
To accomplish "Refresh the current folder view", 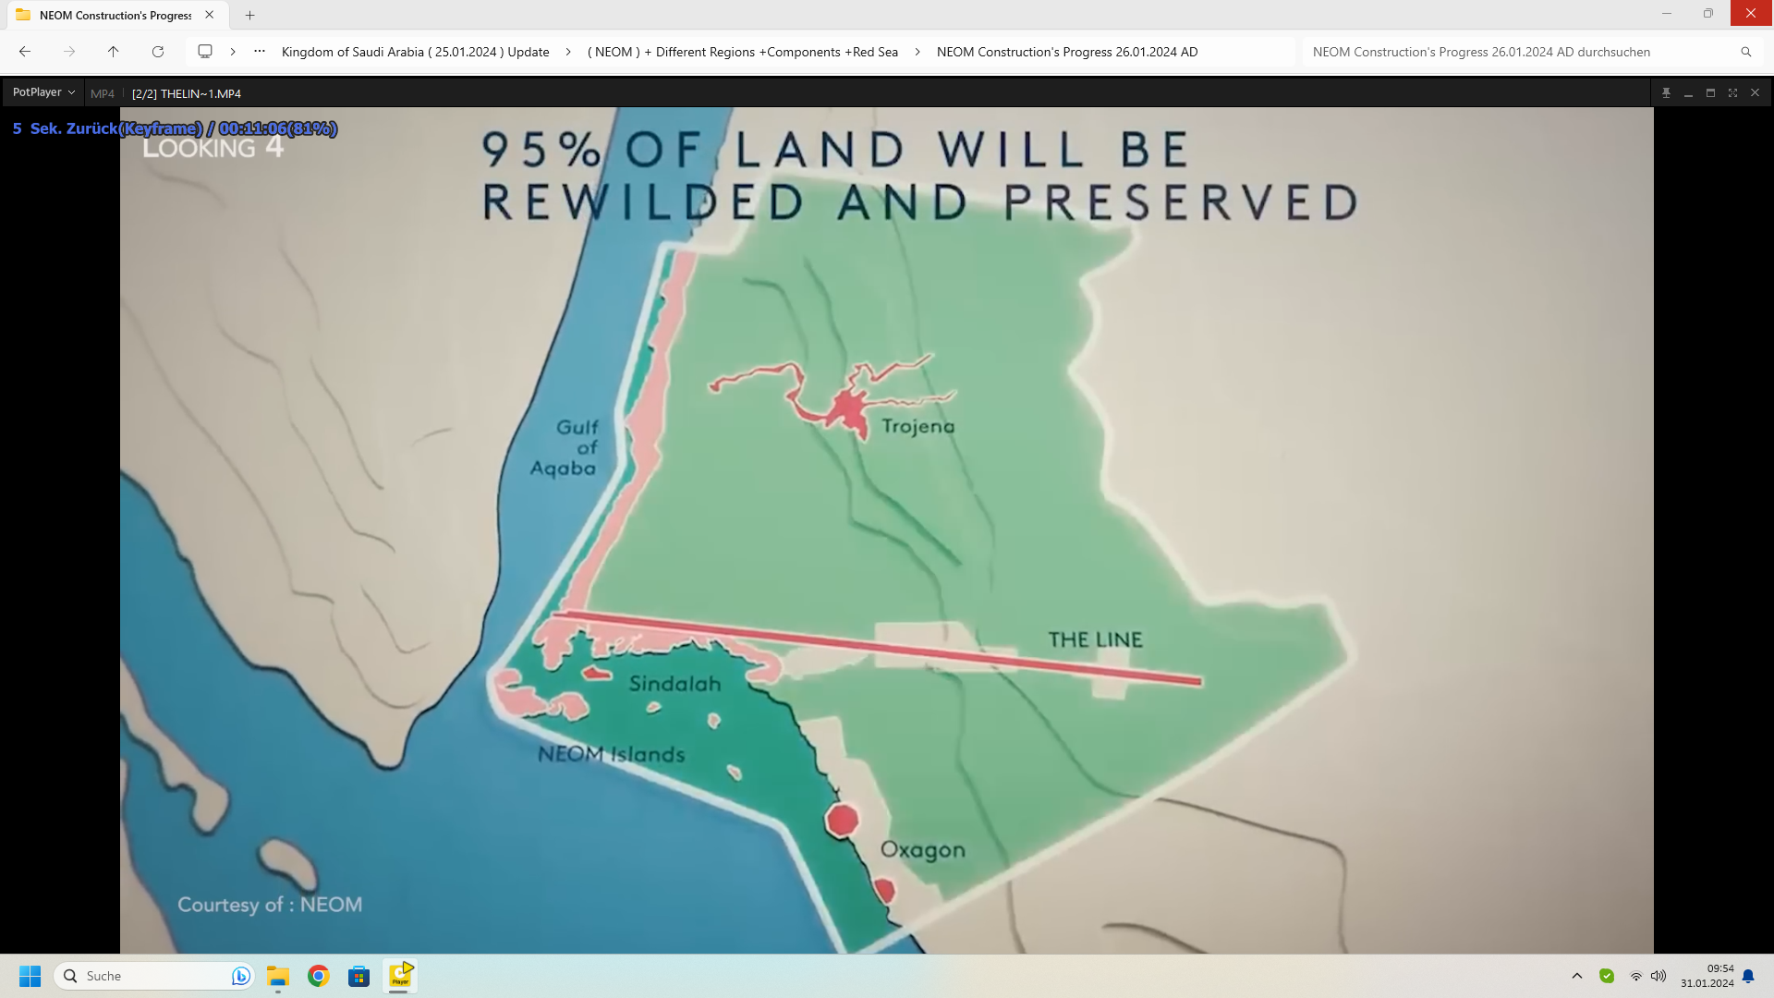I will pyautogui.click(x=158, y=52).
